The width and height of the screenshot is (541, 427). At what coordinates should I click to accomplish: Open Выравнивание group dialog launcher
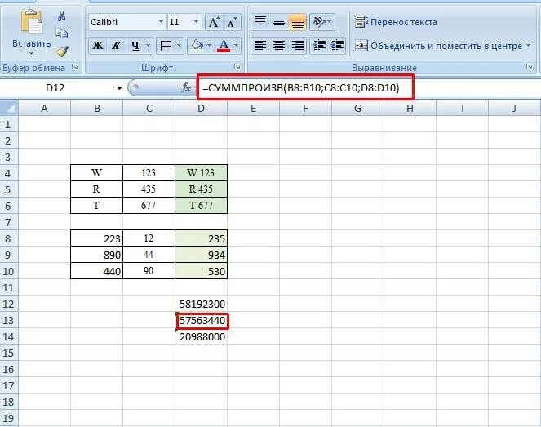[530, 67]
